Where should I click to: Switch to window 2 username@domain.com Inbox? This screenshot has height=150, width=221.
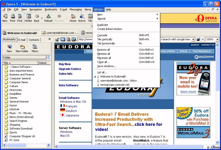pyautogui.click(x=126, y=81)
